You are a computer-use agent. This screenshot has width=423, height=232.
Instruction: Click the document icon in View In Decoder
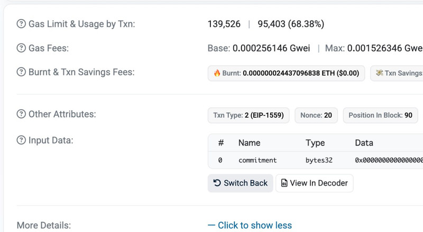(284, 183)
